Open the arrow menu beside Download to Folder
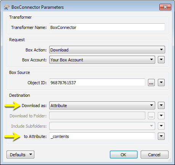The height and width of the screenshot is (165, 175). click(161, 115)
